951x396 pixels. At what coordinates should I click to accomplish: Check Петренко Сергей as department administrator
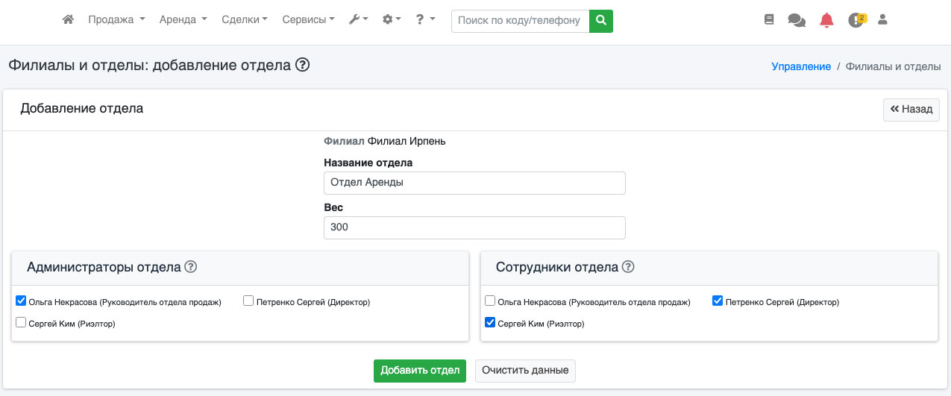point(249,301)
